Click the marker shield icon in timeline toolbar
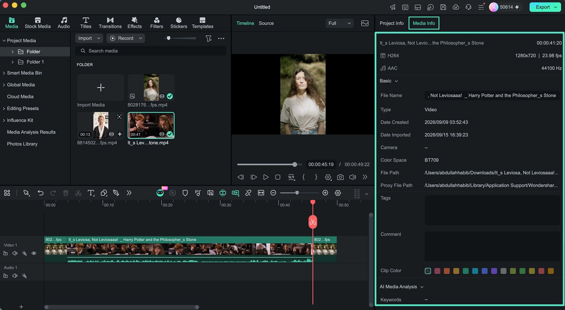Screen dimensions: 565x310 185,193
